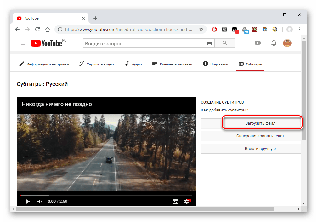Viewport: 317px width, 222px height.
Task: Choose Ввести вручную button
Action: tap(251, 149)
